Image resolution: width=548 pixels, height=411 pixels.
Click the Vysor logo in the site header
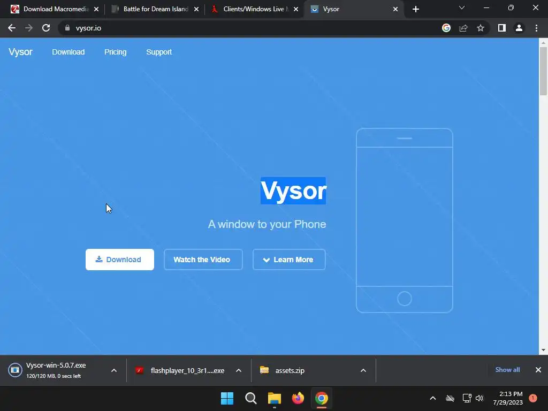(20, 52)
